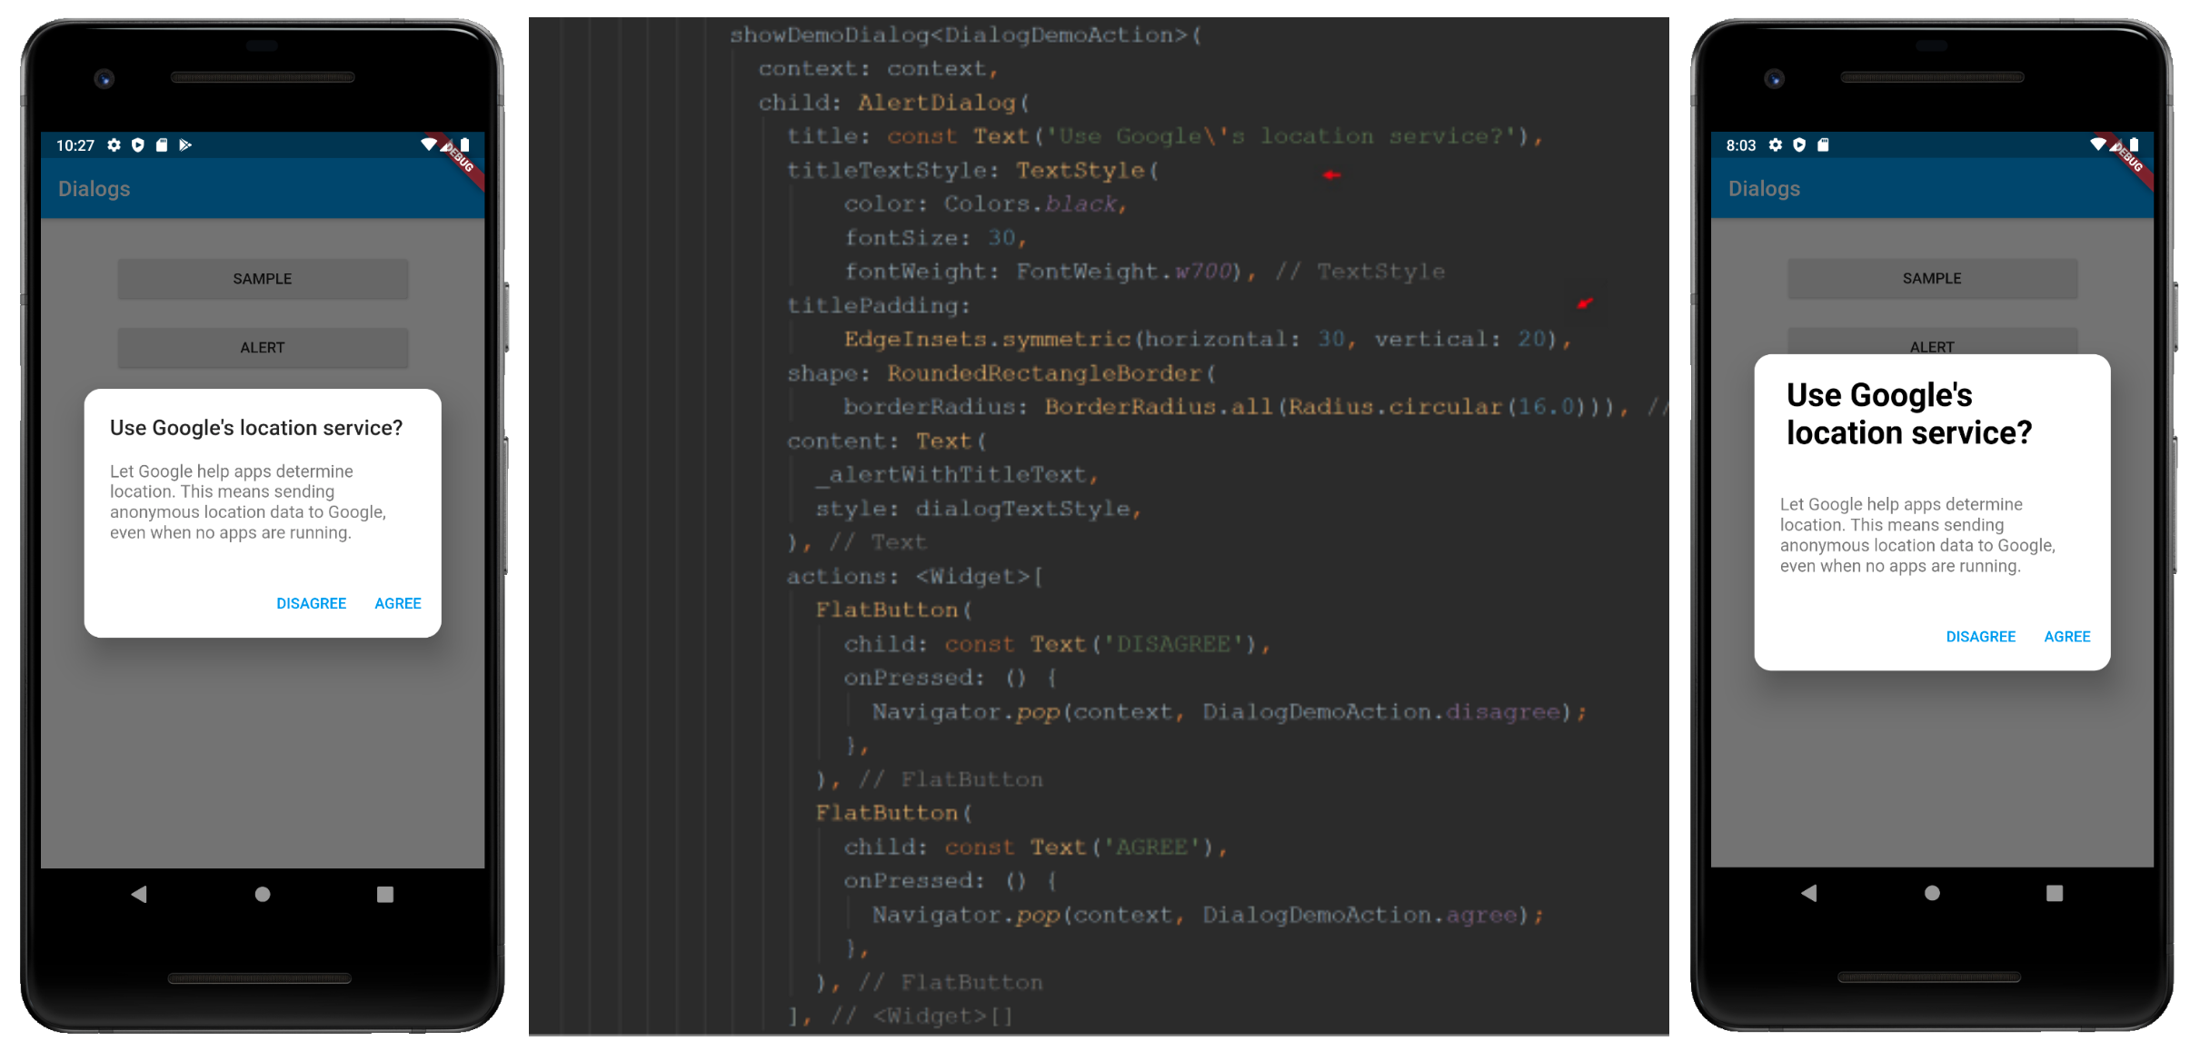Tap the back navigation triangle on right phone
The width and height of the screenshot is (2190, 1041).
click(1809, 893)
